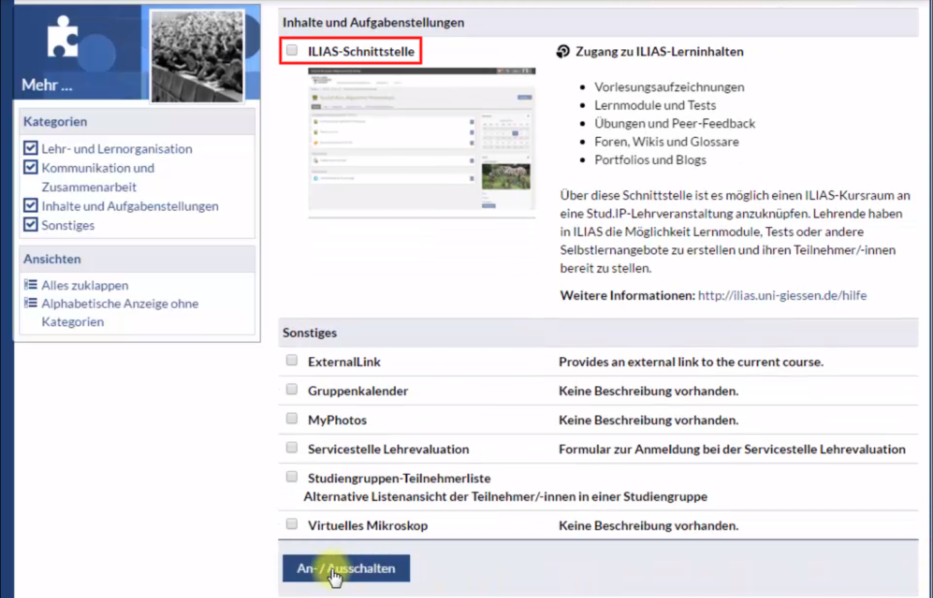Image resolution: width=933 pixels, height=598 pixels.
Task: Enable the ILIAS-Schnittstelle checkbox
Action: point(292,50)
